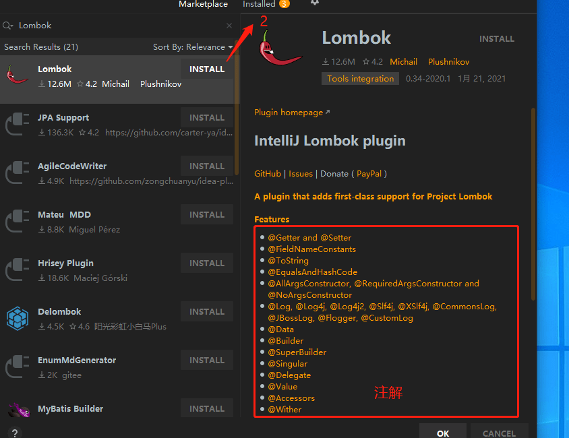Click the @ToString feature link
Image resolution: width=569 pixels, height=438 pixels.
(288, 261)
